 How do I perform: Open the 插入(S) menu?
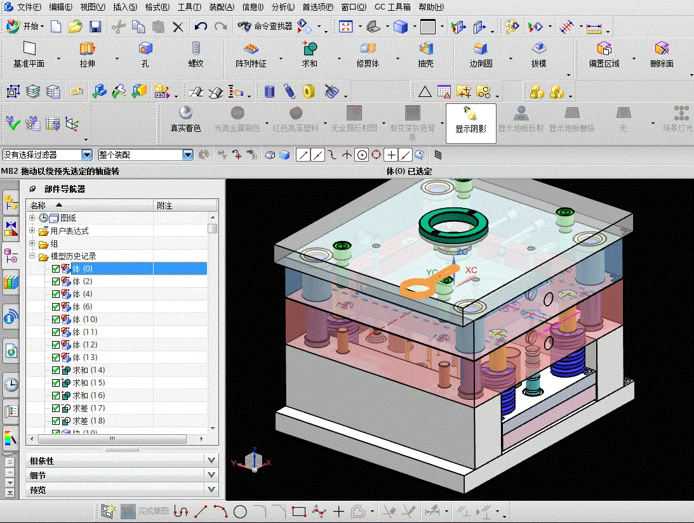(x=124, y=7)
